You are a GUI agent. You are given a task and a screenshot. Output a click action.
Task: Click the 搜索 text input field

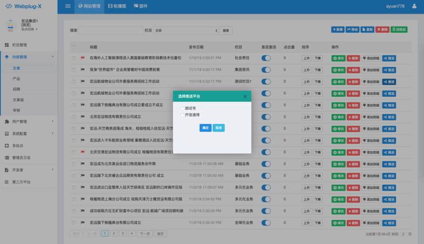(111, 31)
